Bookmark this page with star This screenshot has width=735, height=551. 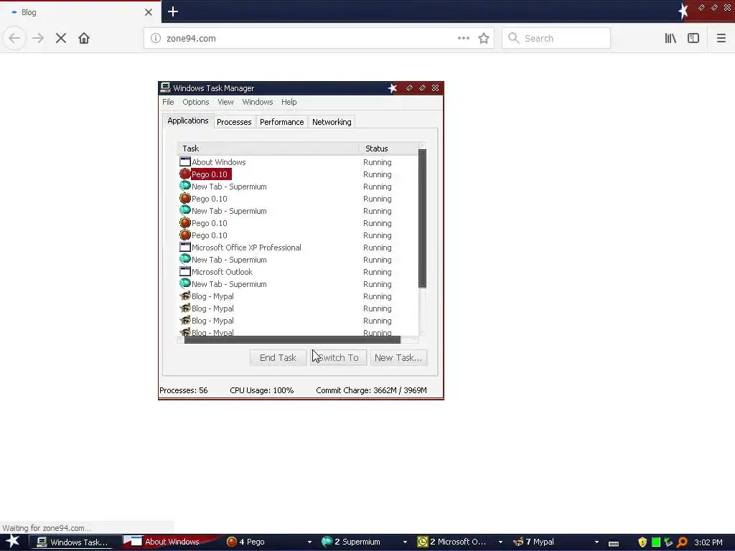pyautogui.click(x=484, y=39)
